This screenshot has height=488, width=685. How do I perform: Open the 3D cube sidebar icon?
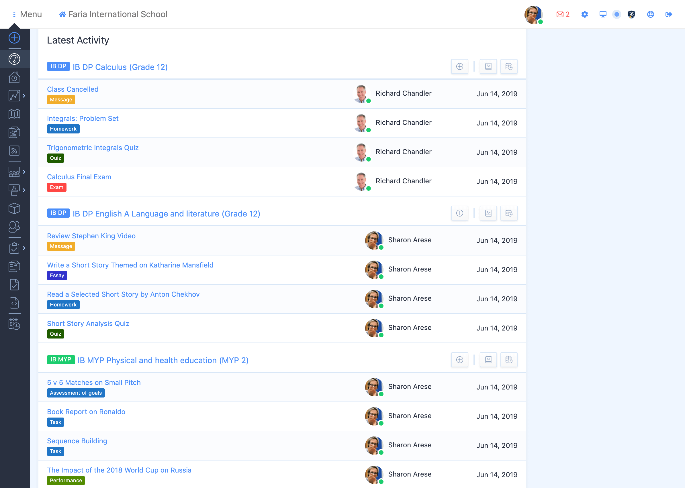click(14, 208)
